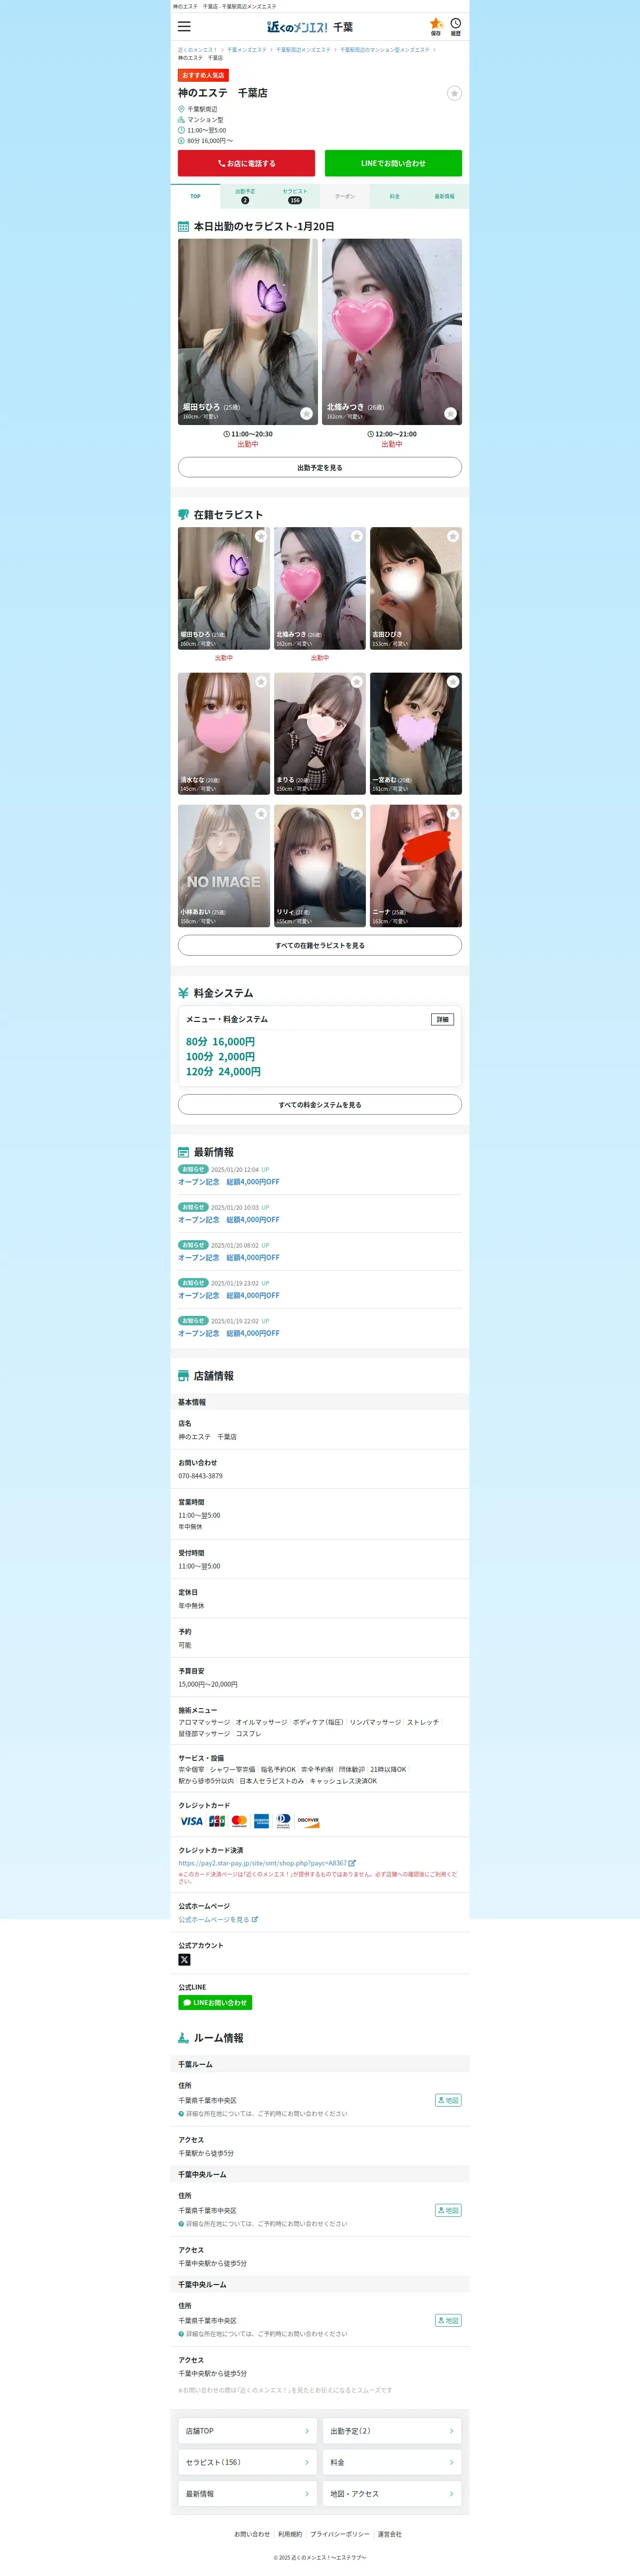Tap the green LINEでお問い合わせ button at top
This screenshot has height=2576, width=640.
pyautogui.click(x=393, y=163)
